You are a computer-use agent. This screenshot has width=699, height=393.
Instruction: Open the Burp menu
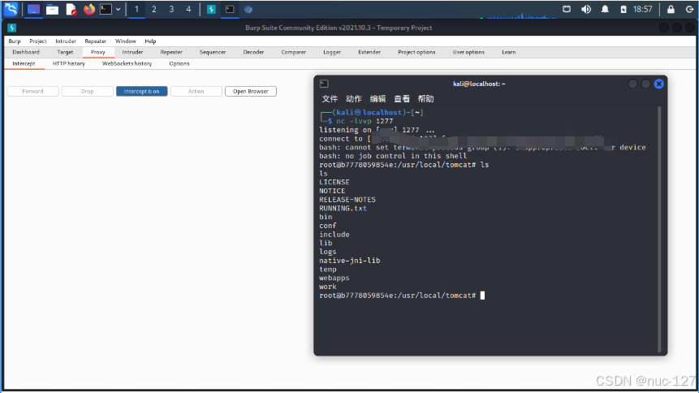[15, 41]
